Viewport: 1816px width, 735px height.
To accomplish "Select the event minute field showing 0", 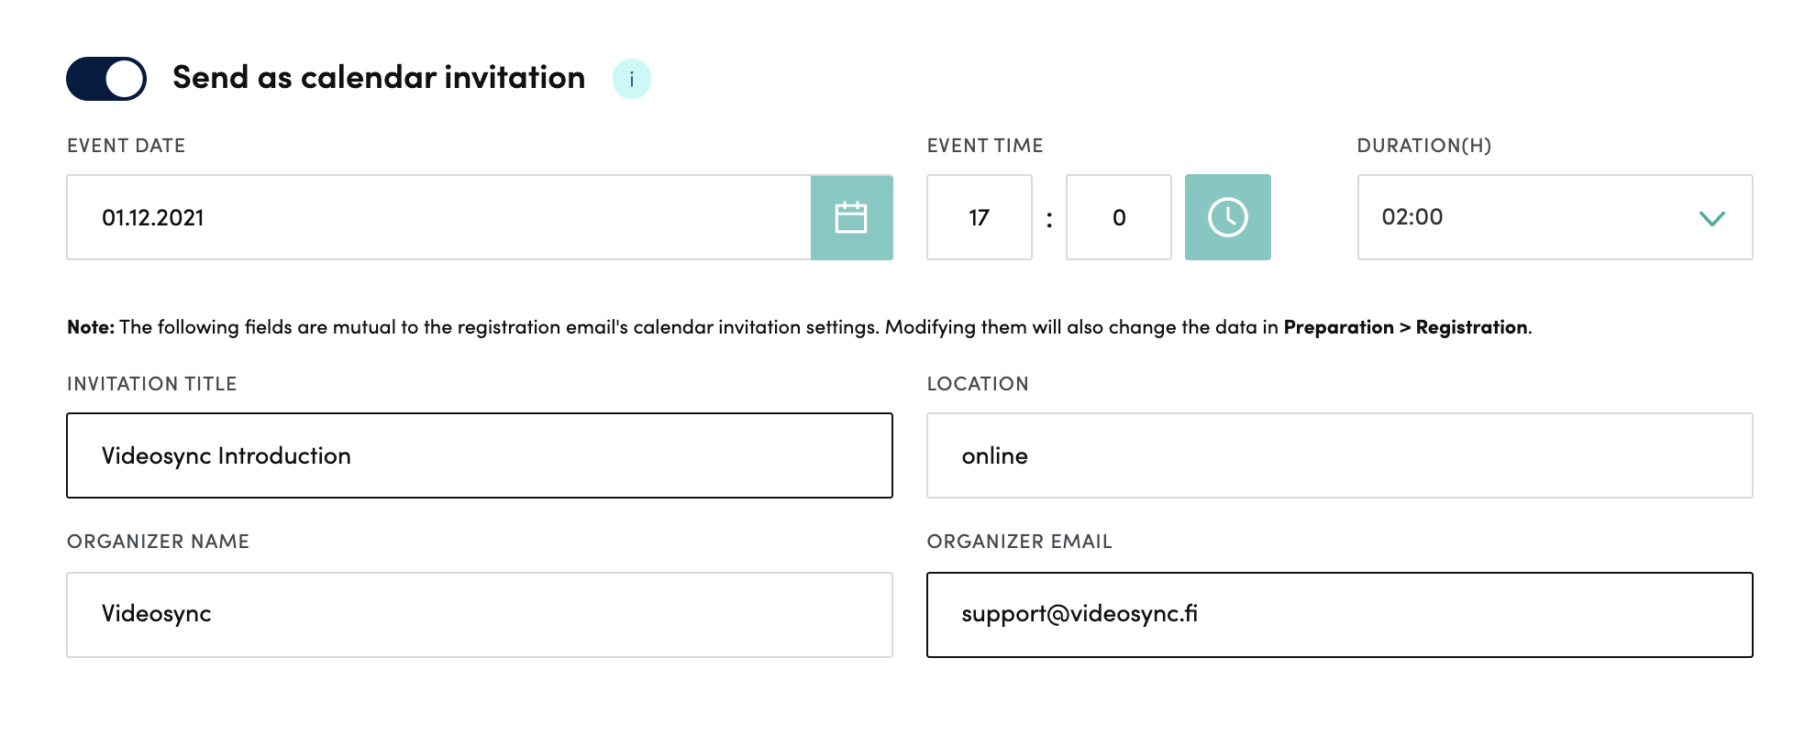I will [x=1118, y=217].
